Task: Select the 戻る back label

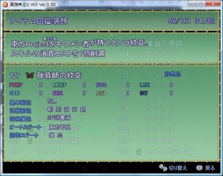Action: click(210, 168)
